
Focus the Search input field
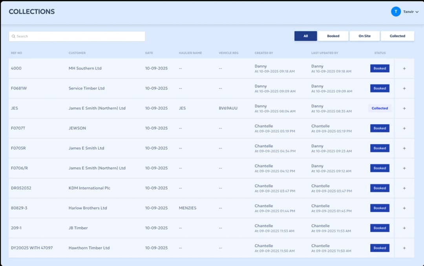79,36
